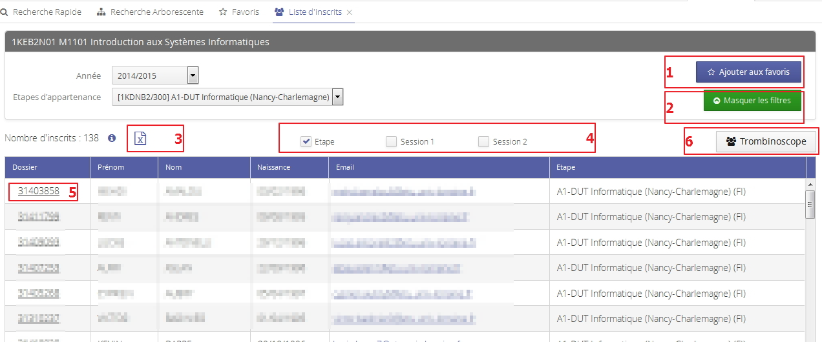Open the Année dropdown
The height and width of the screenshot is (342, 822).
(x=193, y=75)
